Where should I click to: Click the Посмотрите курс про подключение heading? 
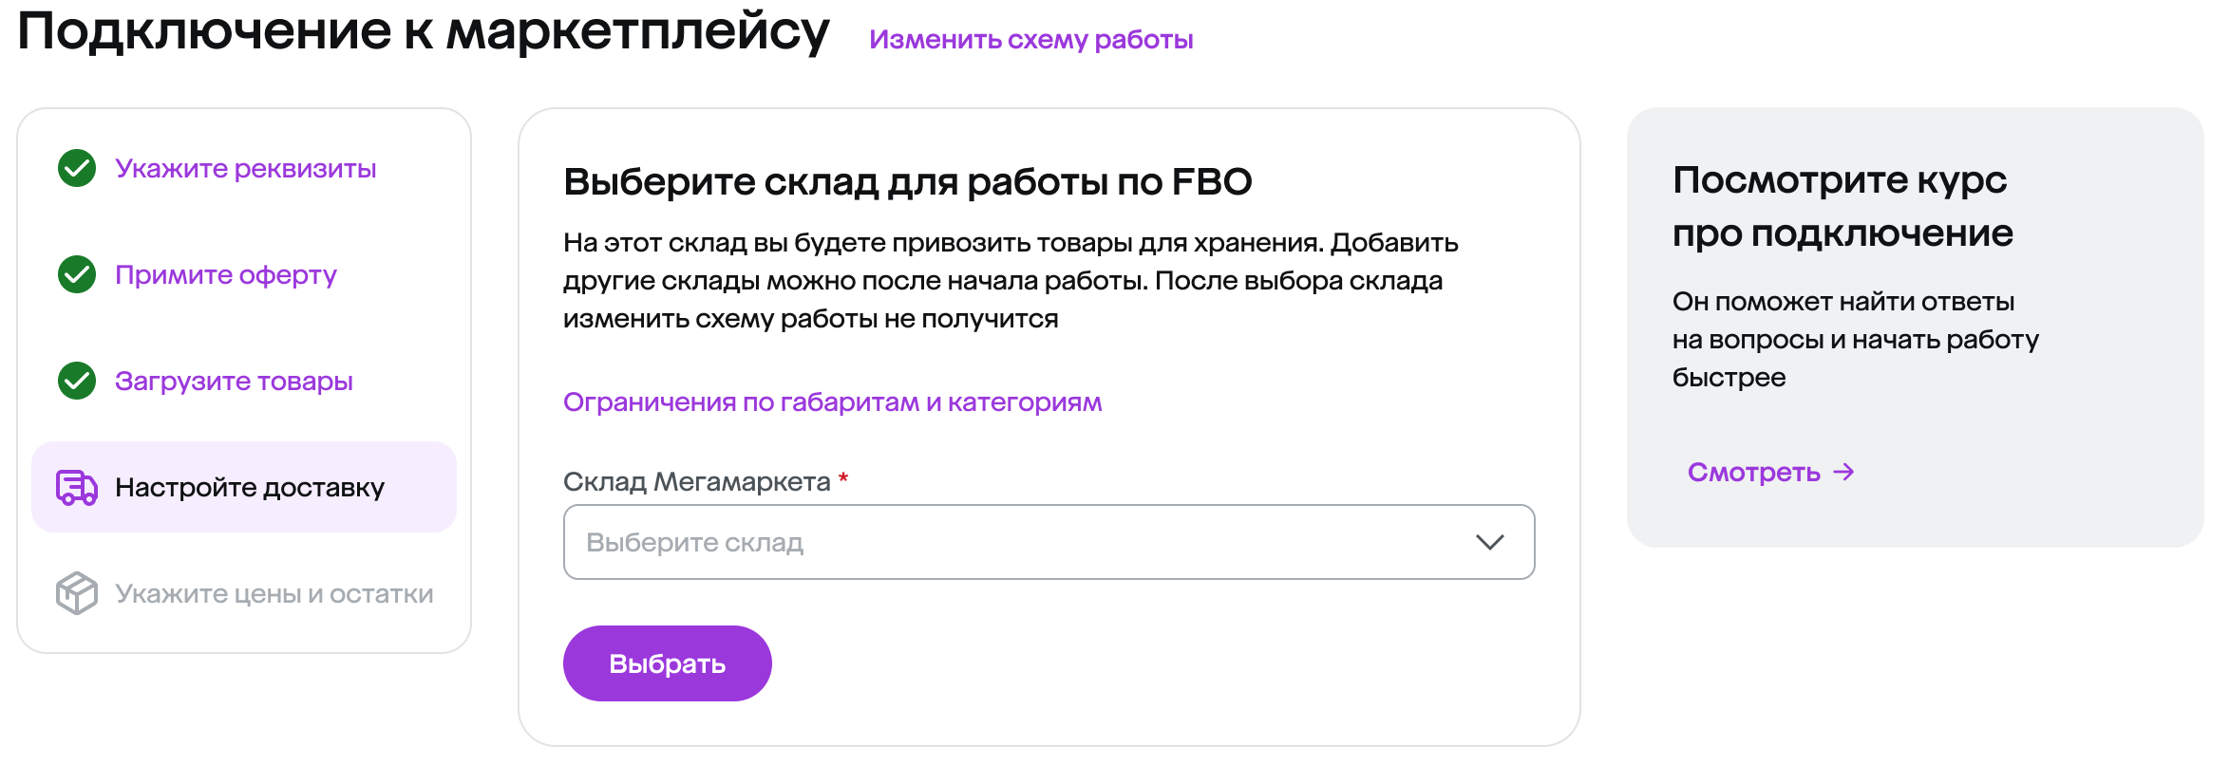tap(1842, 206)
